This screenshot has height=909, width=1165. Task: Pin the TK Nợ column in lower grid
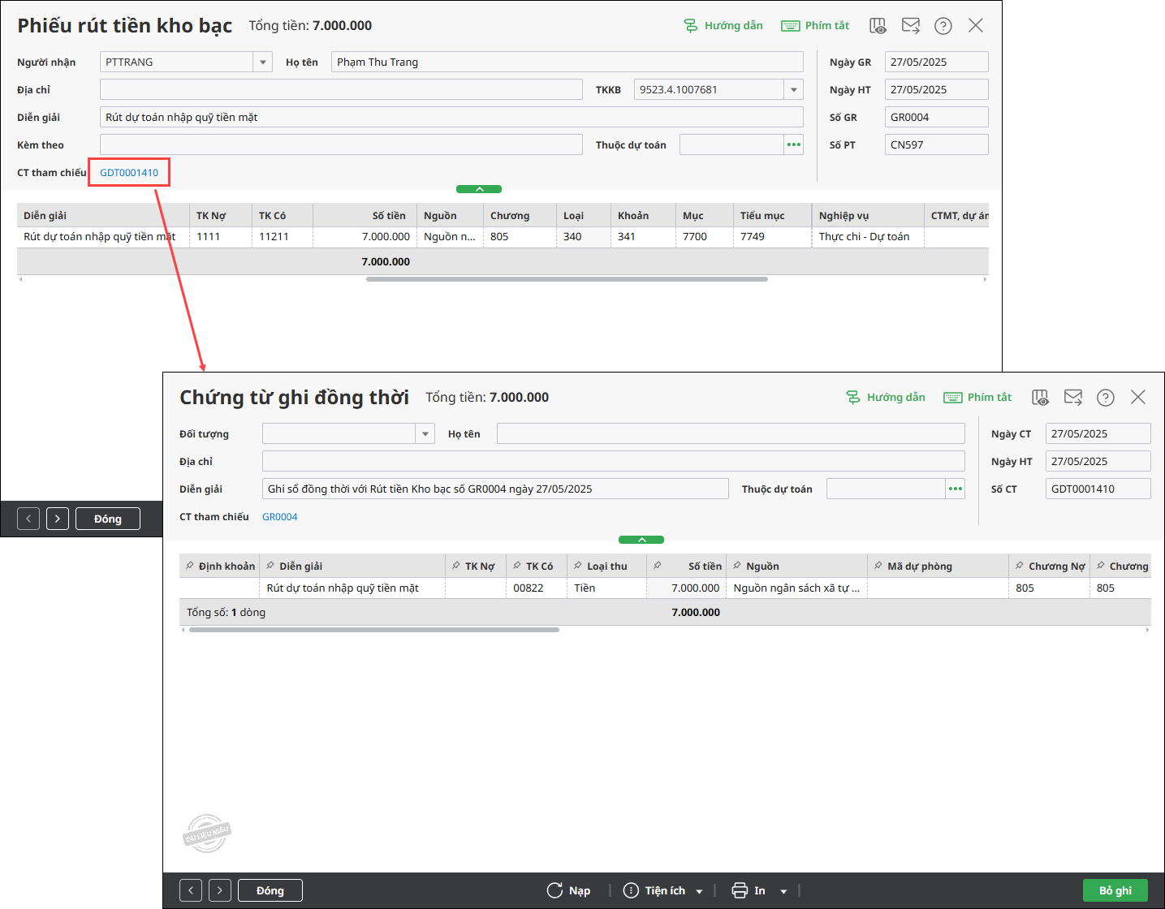(455, 566)
